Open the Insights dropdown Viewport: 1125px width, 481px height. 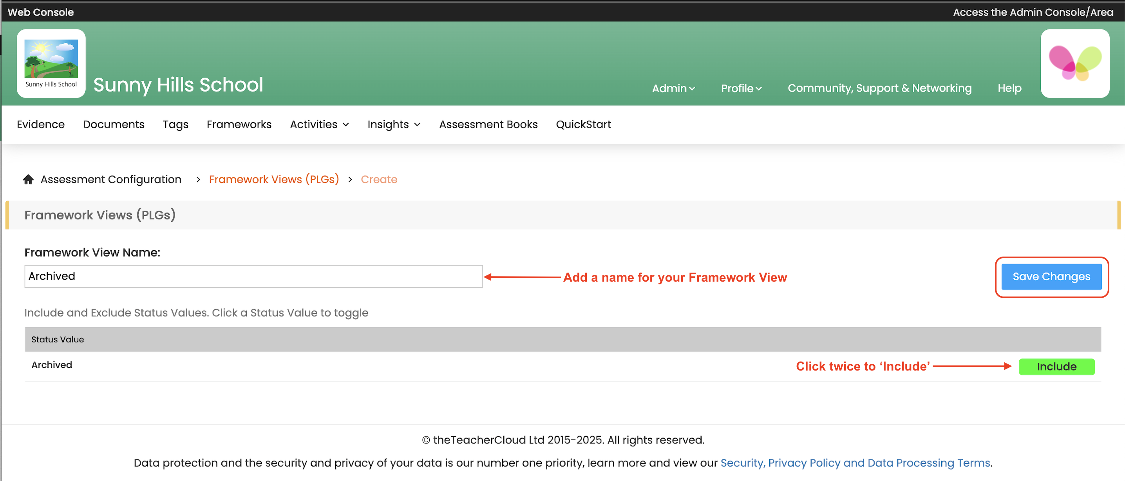click(x=394, y=125)
